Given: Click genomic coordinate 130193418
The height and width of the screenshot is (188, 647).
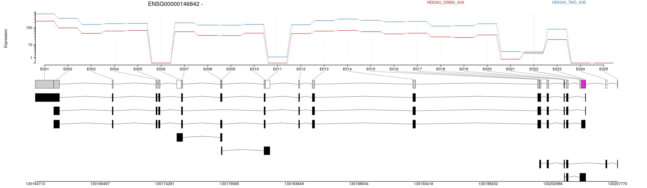Looking at the screenshot, I should [424, 184].
